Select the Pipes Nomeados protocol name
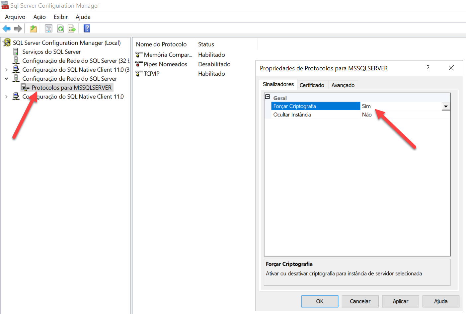The height and width of the screenshot is (314, 466). (165, 64)
